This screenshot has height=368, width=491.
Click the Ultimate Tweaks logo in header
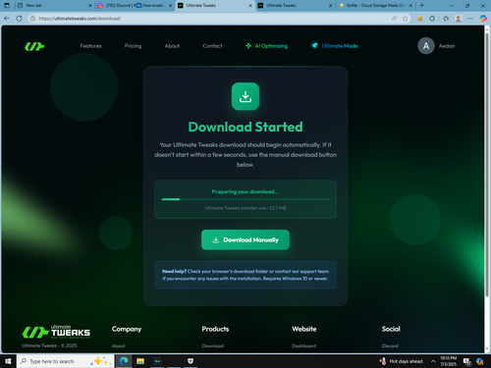[34, 46]
